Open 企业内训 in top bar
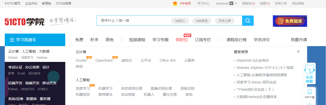Image resolution: width=326 pixels, height=105 pixels. pyautogui.click(x=31, y=4)
